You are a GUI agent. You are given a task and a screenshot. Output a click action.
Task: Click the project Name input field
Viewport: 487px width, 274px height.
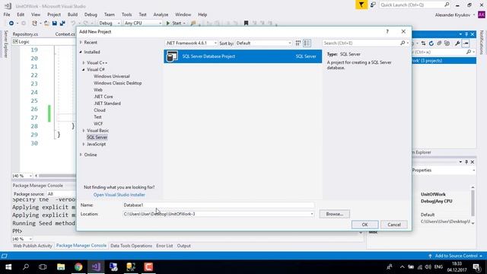218,205
